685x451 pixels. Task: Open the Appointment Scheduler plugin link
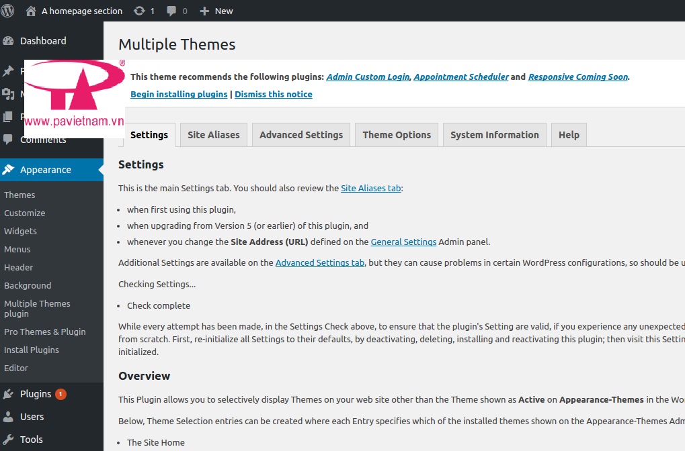pos(461,77)
